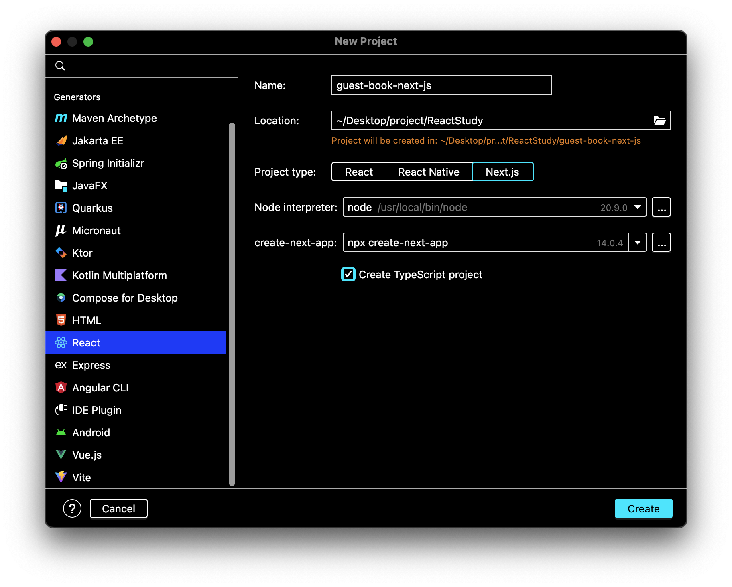Click the Cancel button

119,508
